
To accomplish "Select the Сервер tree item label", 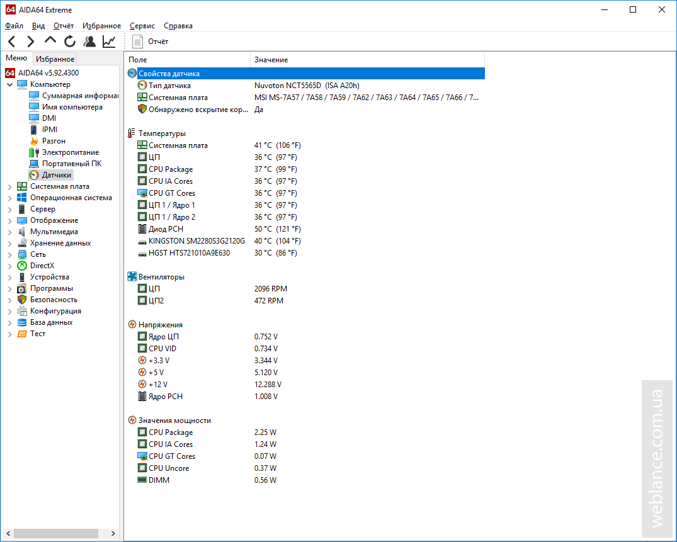I will click(x=43, y=209).
